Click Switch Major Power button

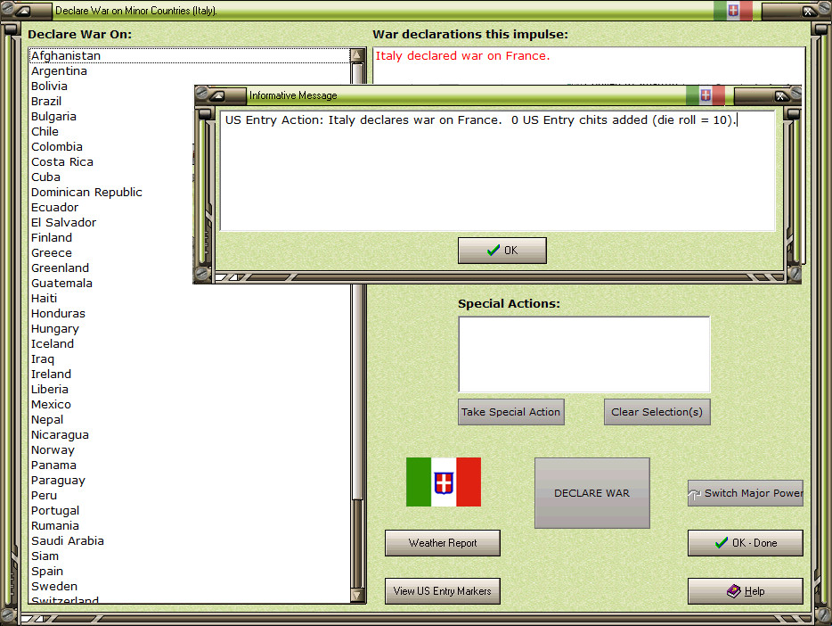click(746, 493)
